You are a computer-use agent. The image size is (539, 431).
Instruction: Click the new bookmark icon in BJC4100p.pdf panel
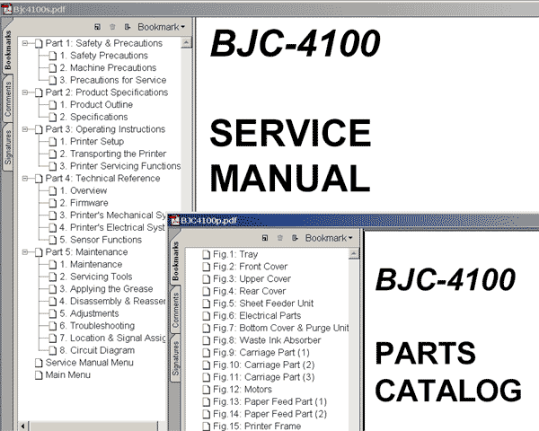coord(265,238)
